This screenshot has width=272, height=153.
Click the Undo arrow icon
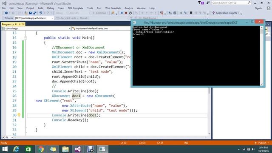(x=41, y=13)
